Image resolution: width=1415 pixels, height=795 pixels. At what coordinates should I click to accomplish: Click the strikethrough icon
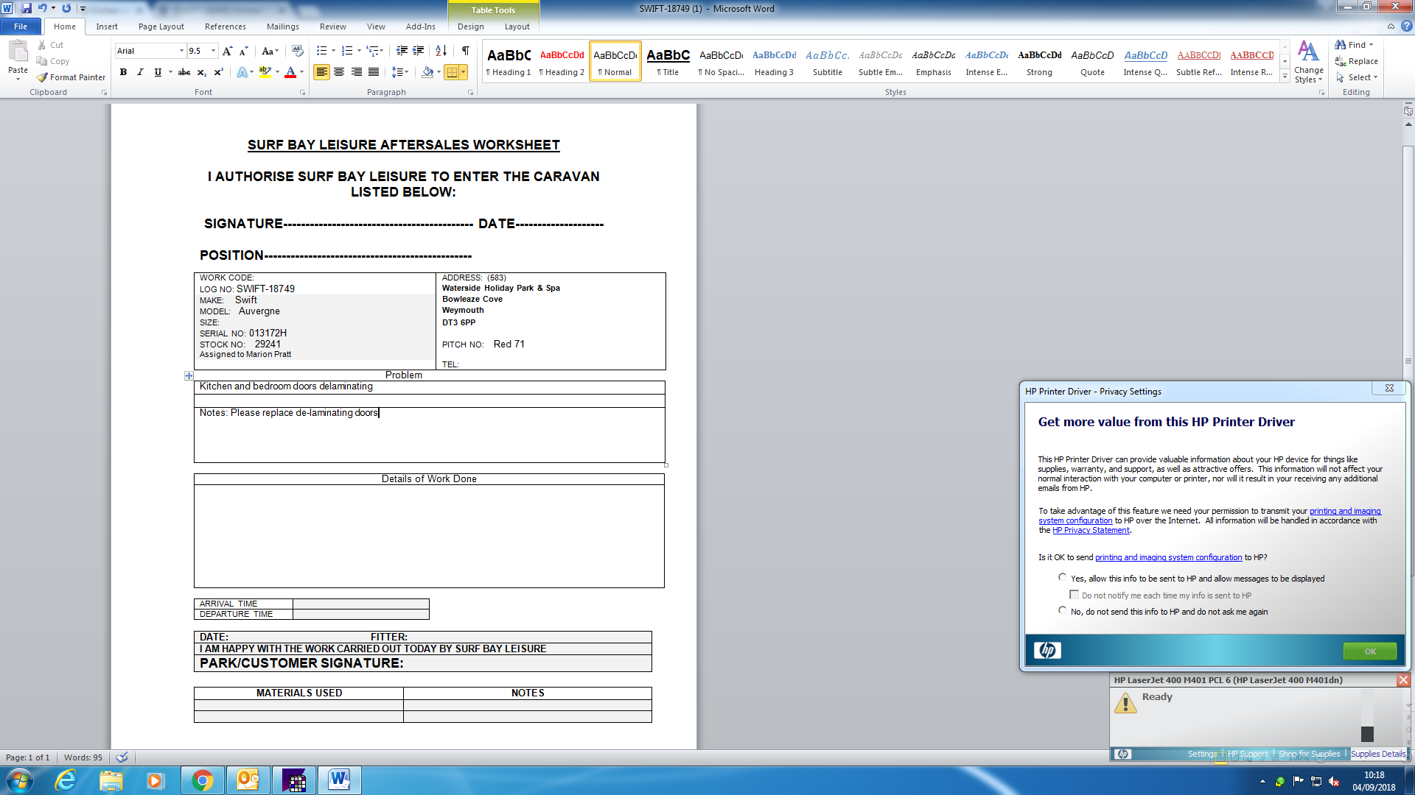[184, 72]
